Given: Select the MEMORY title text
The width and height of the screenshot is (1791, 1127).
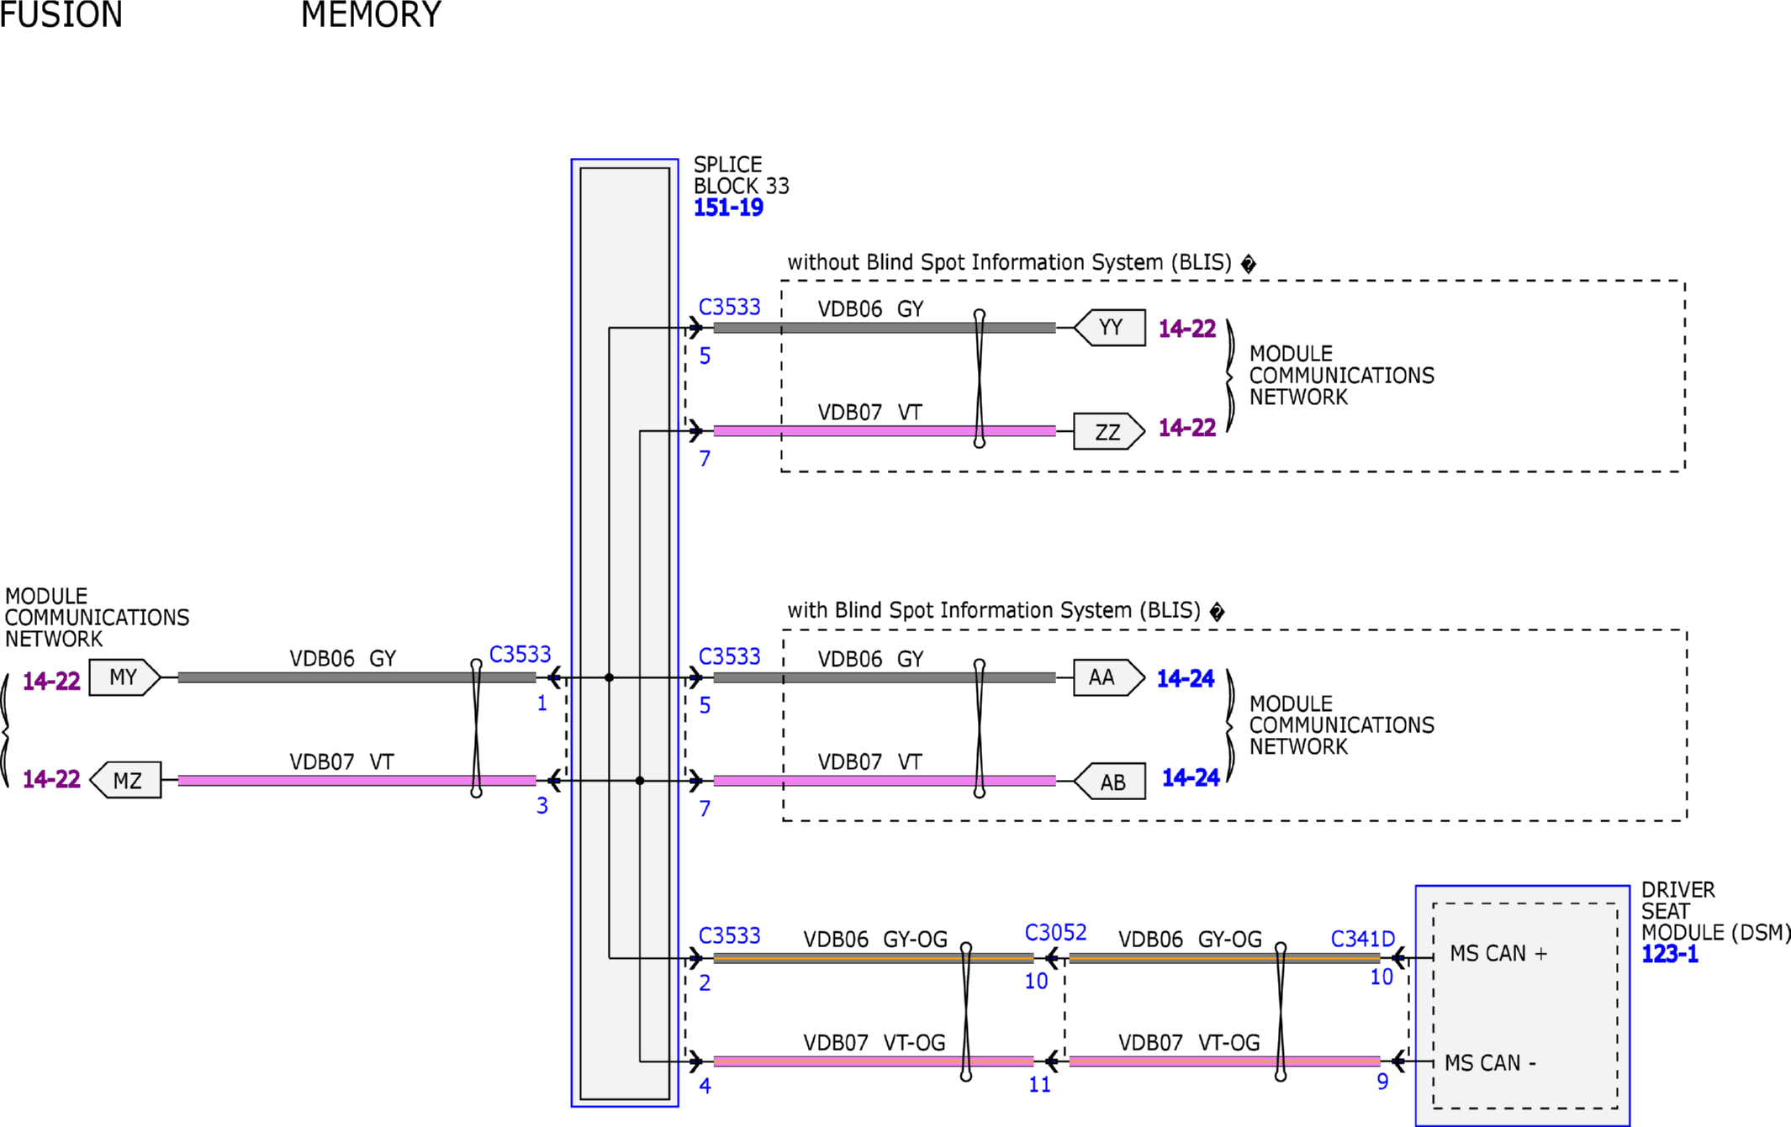Looking at the screenshot, I should [x=371, y=15].
